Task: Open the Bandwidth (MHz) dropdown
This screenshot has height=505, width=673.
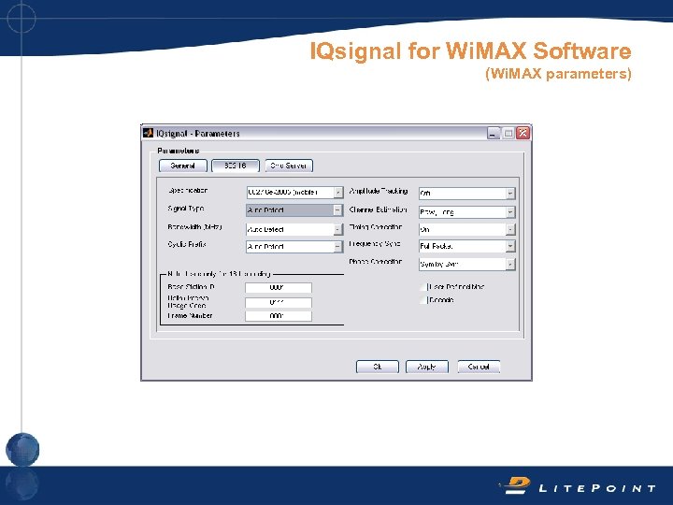Action: [294, 229]
